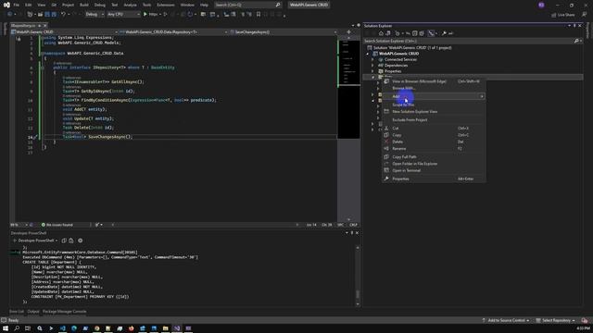Viewport: 593px width, 333px height.
Task: Click the Select Repository button
Action: click(x=555, y=321)
